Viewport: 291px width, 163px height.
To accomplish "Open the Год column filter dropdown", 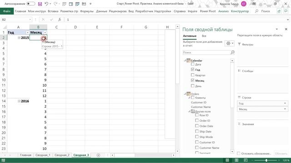I will [x=27, y=33].
